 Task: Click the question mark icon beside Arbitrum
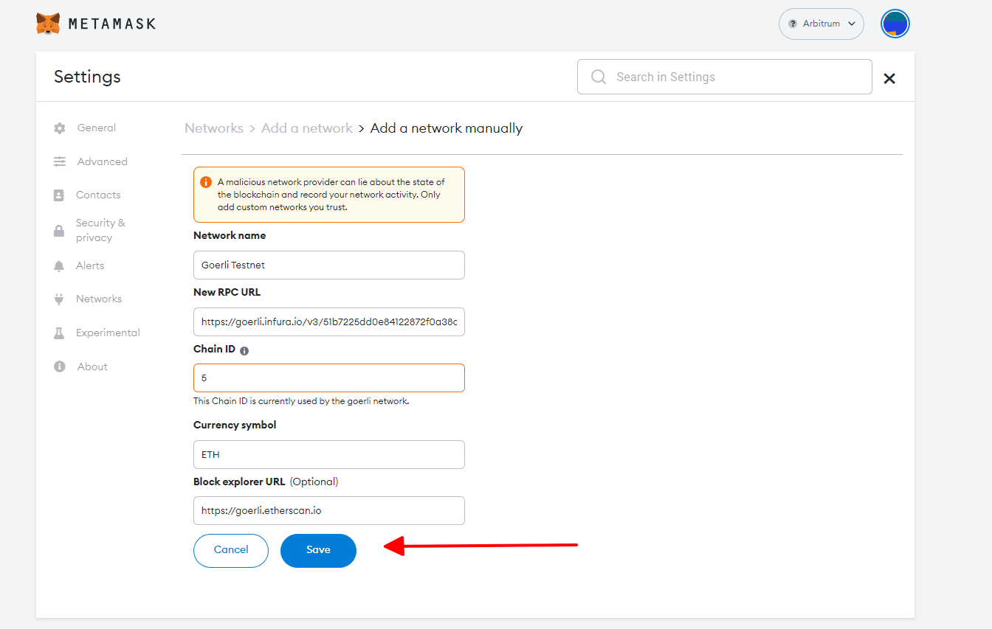793,24
